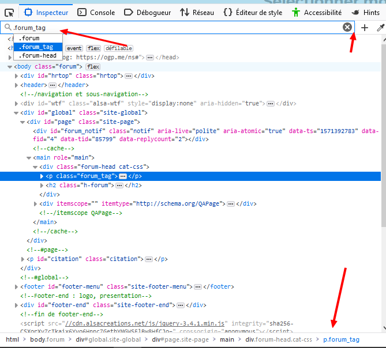The image size is (386, 348).
Task: Clear the search field with X button
Action: (x=347, y=27)
